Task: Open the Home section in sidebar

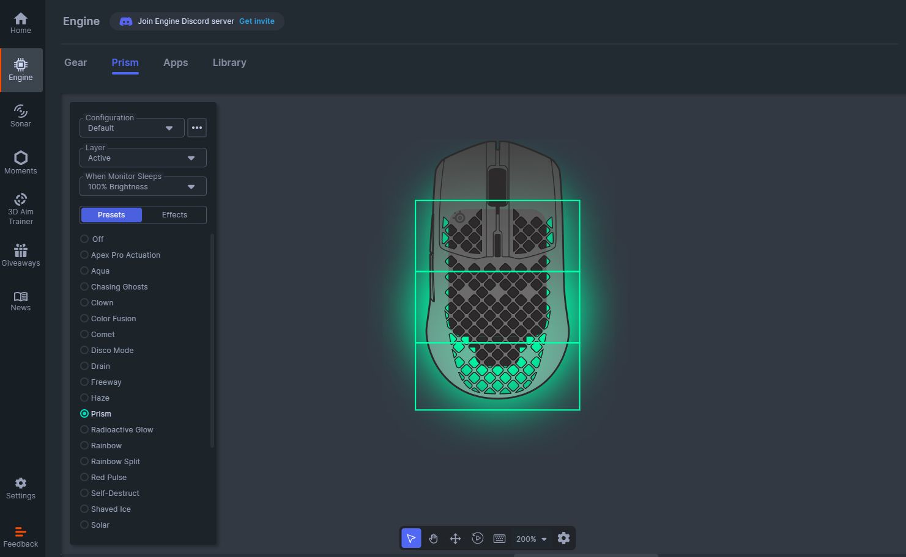Action: click(x=21, y=23)
